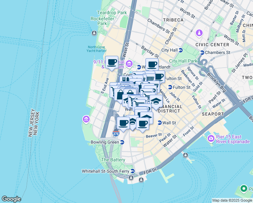
Task: Click the John St street label
Action: [x=175, y=96]
